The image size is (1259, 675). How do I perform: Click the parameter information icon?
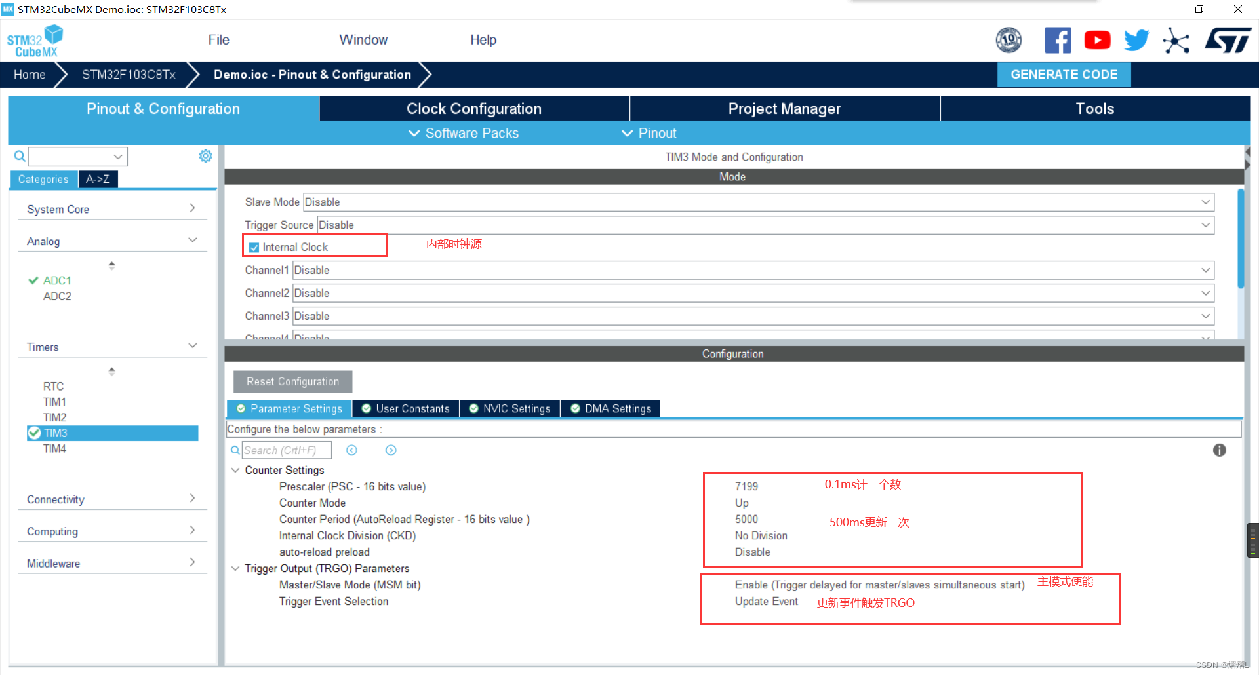point(1219,450)
